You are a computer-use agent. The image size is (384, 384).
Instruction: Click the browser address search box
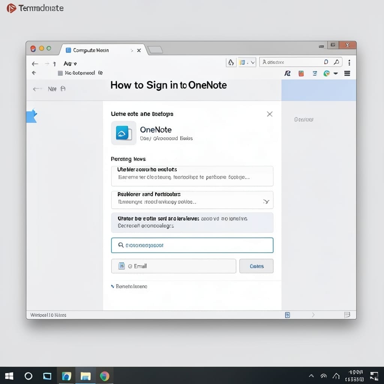click(301, 62)
